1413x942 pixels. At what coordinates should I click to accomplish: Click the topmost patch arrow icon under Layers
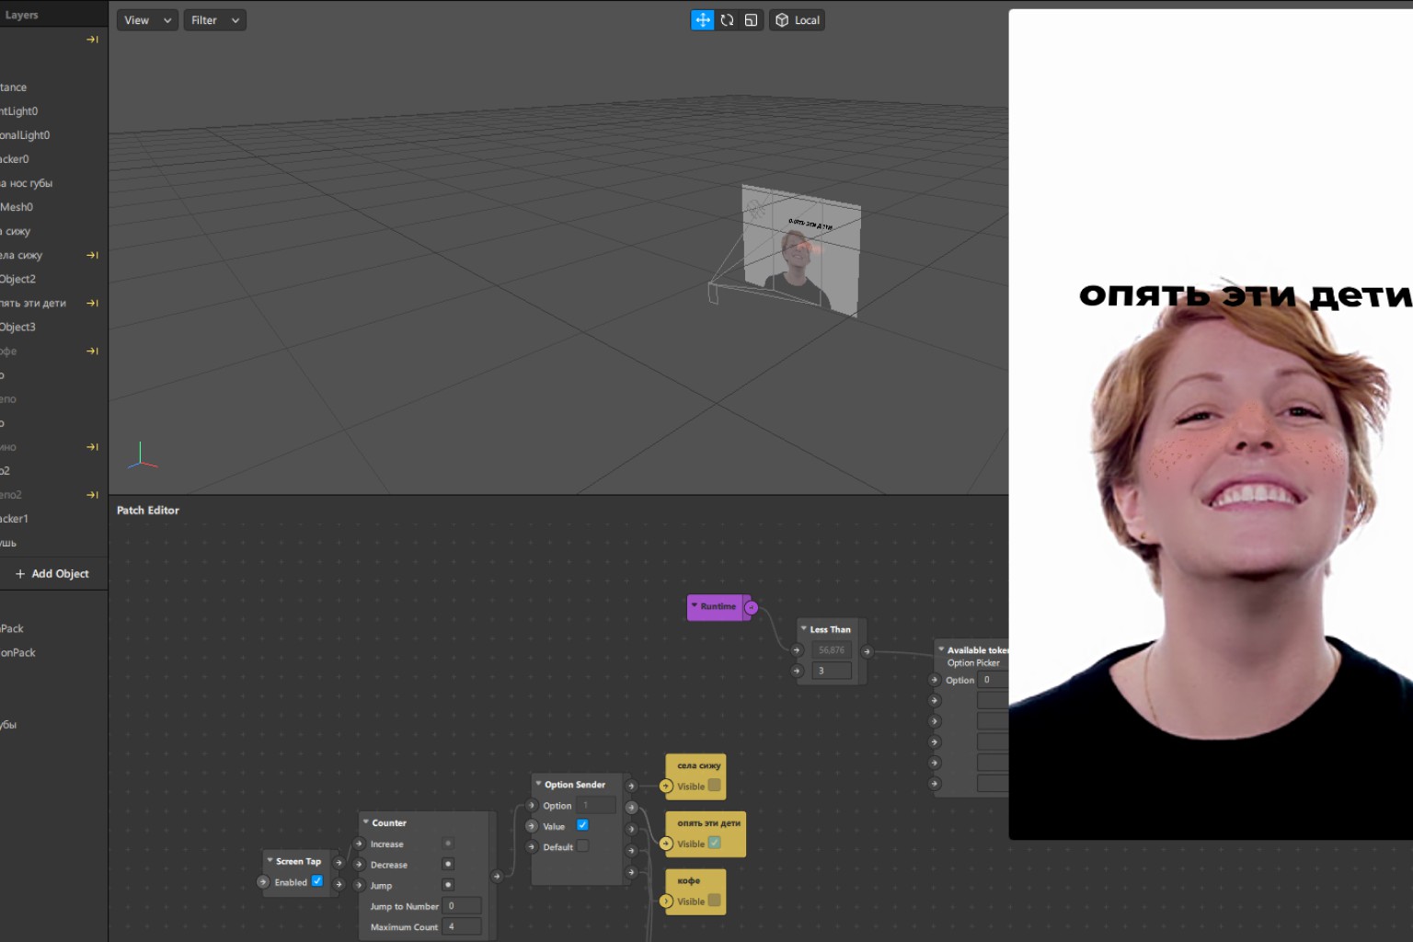coord(92,40)
